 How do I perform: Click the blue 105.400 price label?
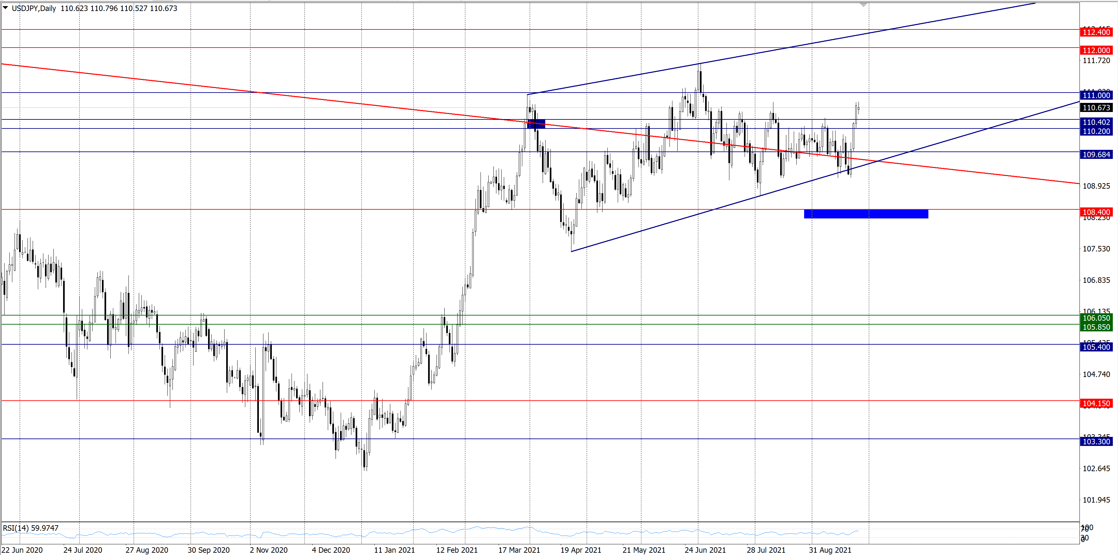(1096, 347)
